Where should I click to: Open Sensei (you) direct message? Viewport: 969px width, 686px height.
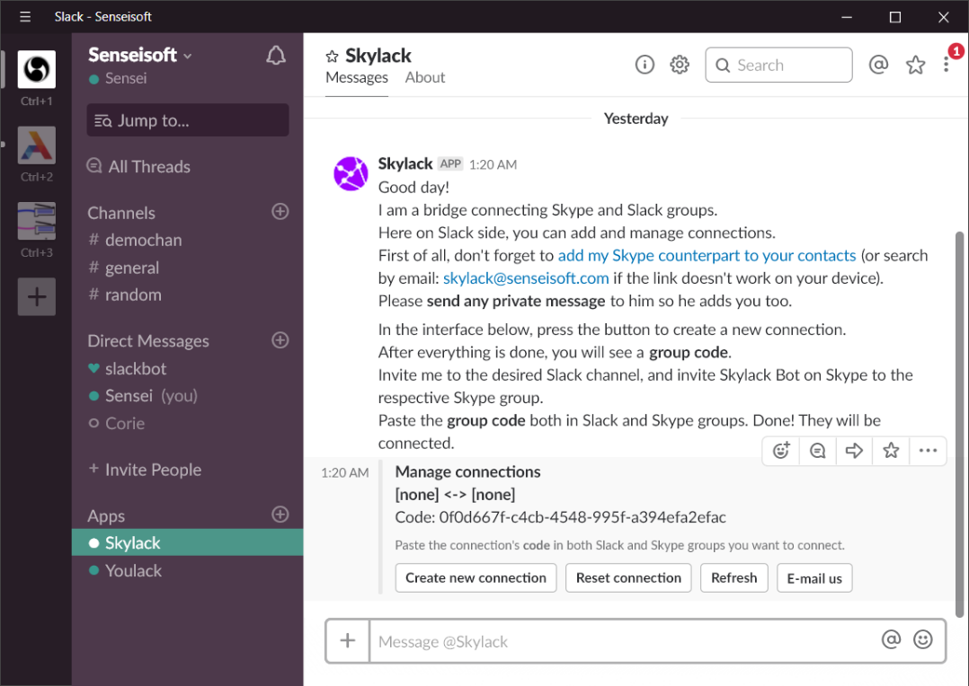[144, 396]
